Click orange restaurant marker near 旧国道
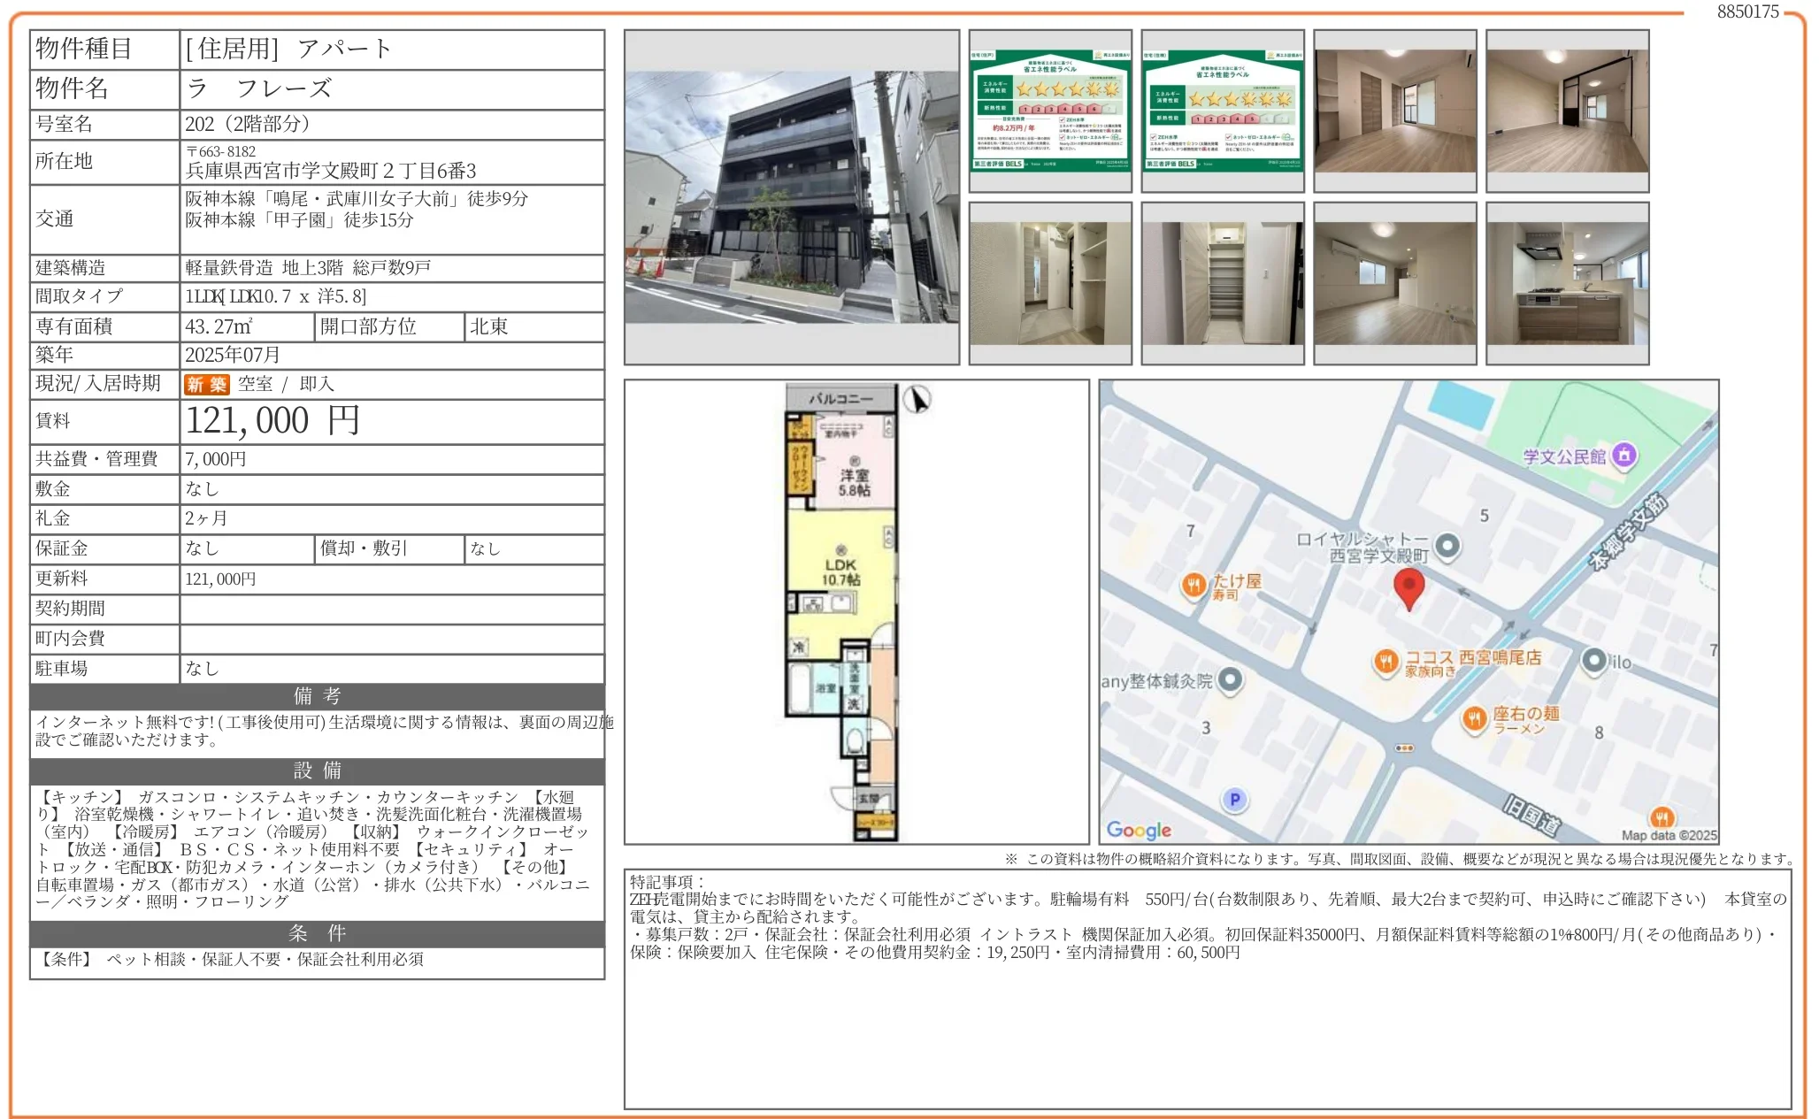This screenshot has height=1119, width=1819. coord(1661,817)
